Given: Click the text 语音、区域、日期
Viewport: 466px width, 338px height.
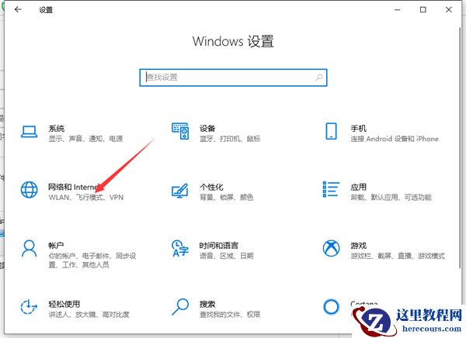Looking at the screenshot, I should [227, 256].
